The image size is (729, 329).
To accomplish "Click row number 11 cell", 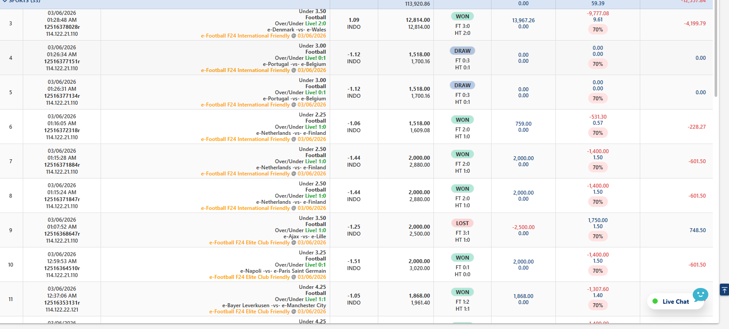I will click(10, 299).
